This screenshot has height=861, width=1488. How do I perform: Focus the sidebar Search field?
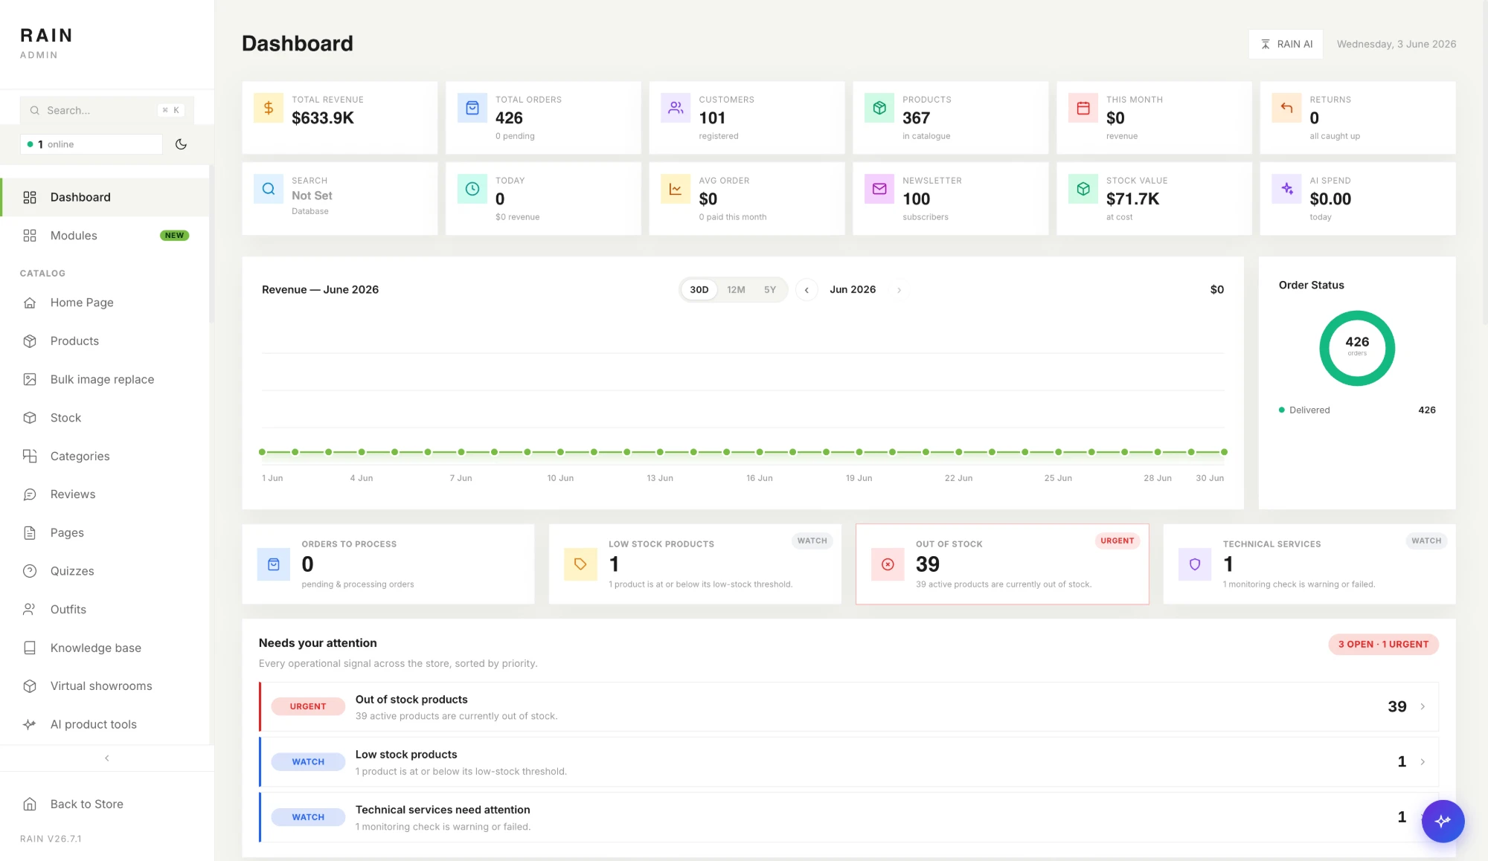[106, 110]
